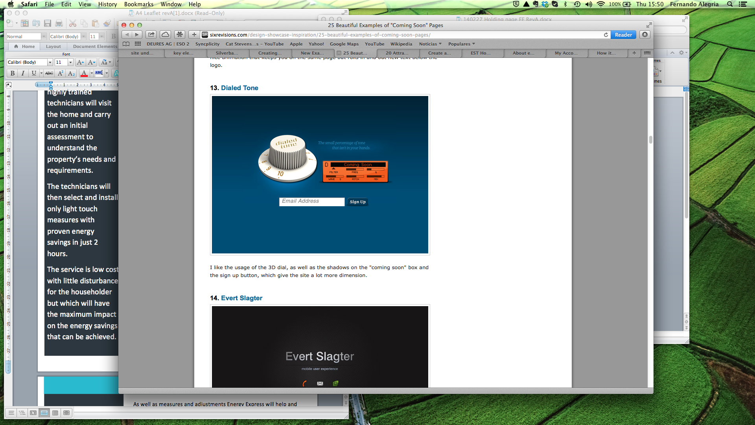The height and width of the screenshot is (425, 755).
Task: Show Top Sites grid icon
Action: coord(138,44)
